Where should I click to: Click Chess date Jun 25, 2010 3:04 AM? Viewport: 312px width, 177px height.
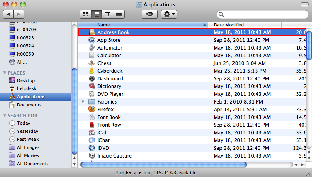coord(239,63)
